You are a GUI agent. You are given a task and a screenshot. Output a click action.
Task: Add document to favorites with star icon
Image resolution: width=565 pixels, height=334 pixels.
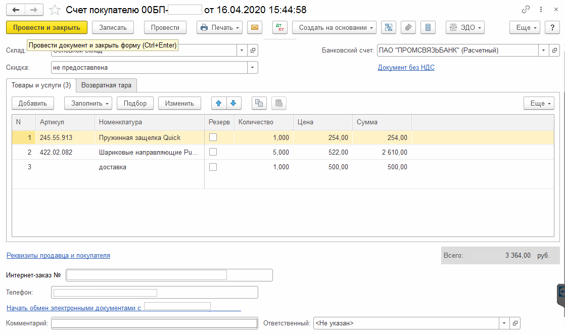[55, 10]
